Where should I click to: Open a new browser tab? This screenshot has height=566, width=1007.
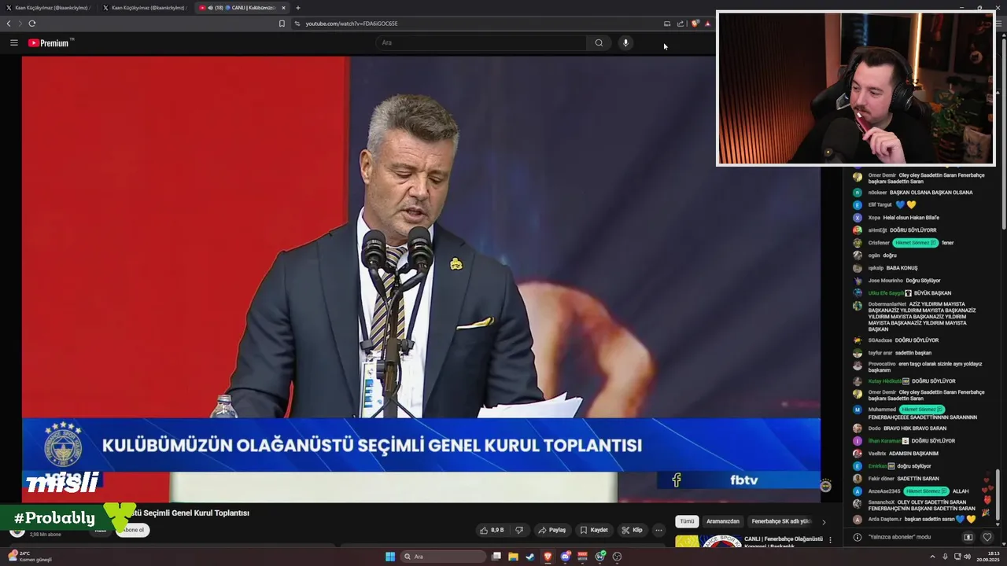click(x=298, y=8)
